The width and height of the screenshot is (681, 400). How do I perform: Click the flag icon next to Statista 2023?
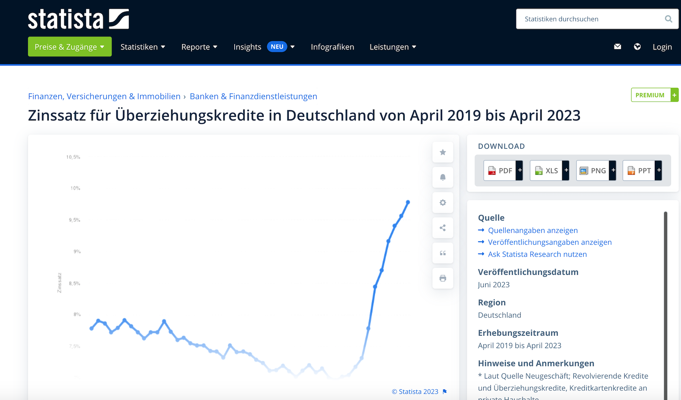click(445, 391)
